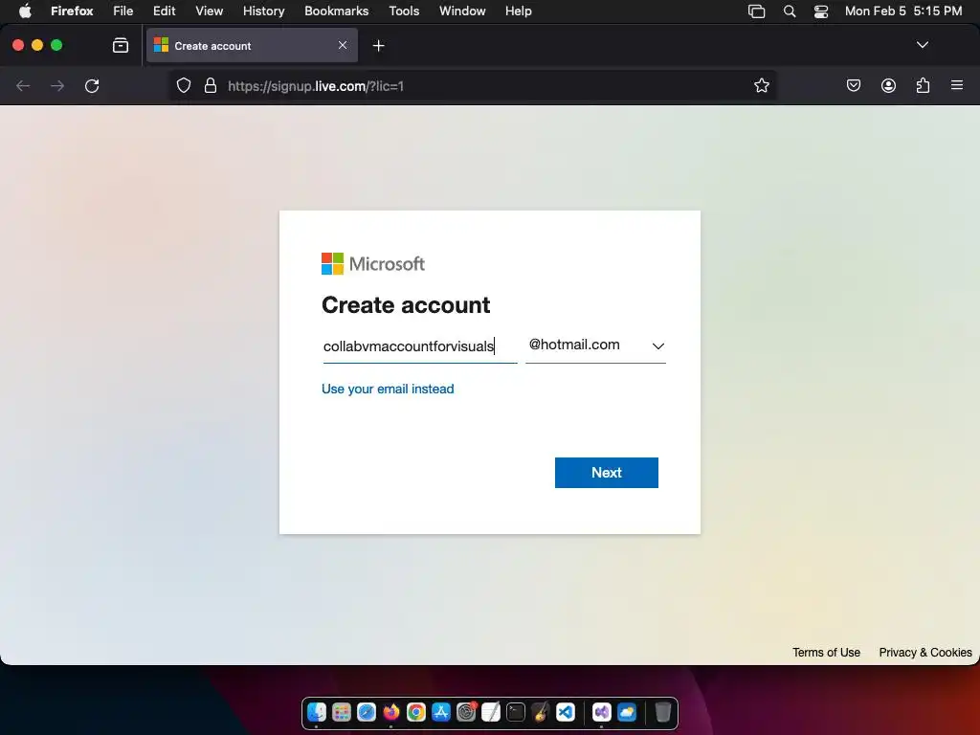The width and height of the screenshot is (980, 735).
Task: Show site security padlock info
Action: [x=211, y=85]
